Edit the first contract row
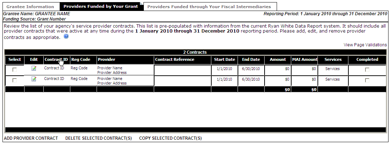391x145 pixels. pos(34,69)
